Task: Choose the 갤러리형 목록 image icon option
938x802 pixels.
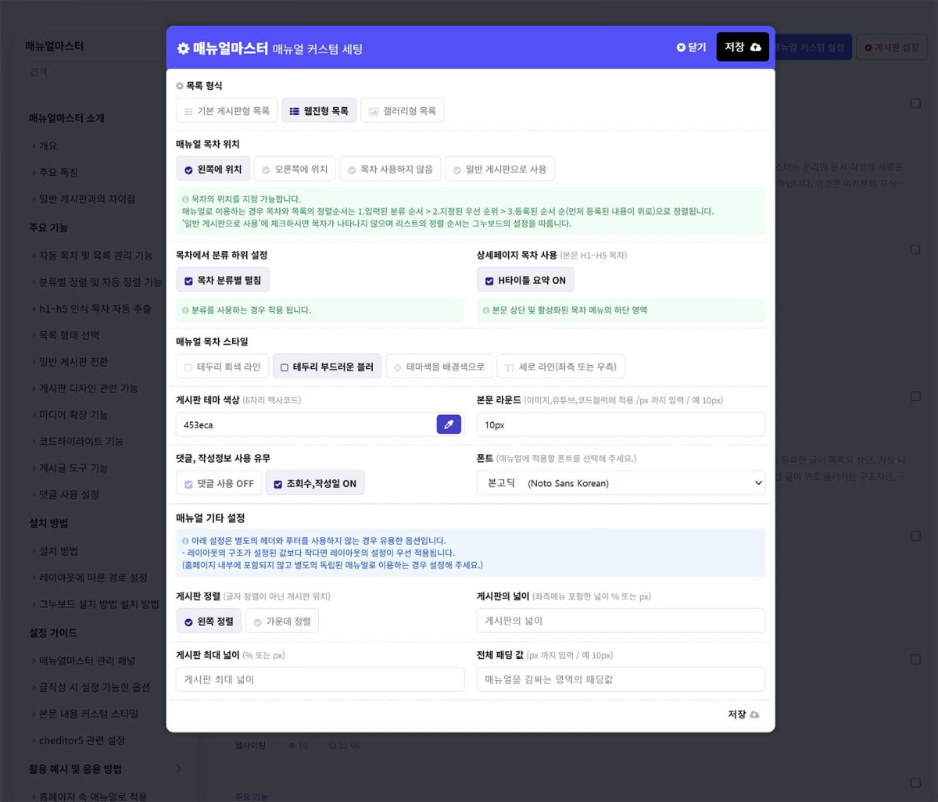Action: 374,111
